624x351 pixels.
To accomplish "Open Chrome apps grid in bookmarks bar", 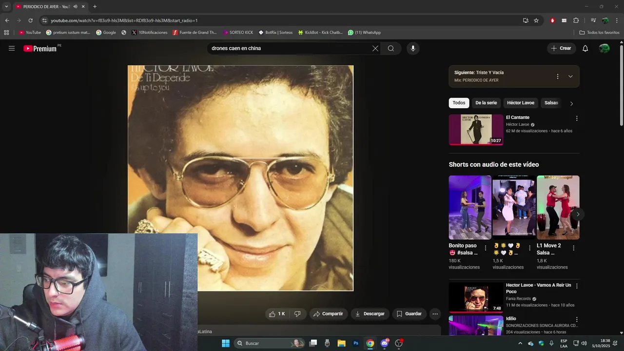I will (6, 33).
